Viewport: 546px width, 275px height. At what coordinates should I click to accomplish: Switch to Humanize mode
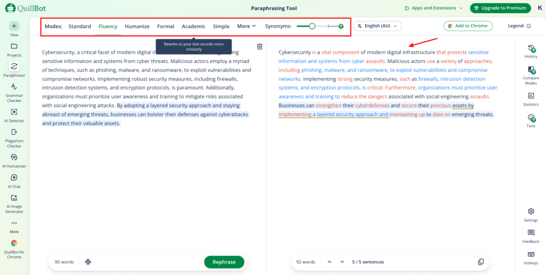click(137, 26)
